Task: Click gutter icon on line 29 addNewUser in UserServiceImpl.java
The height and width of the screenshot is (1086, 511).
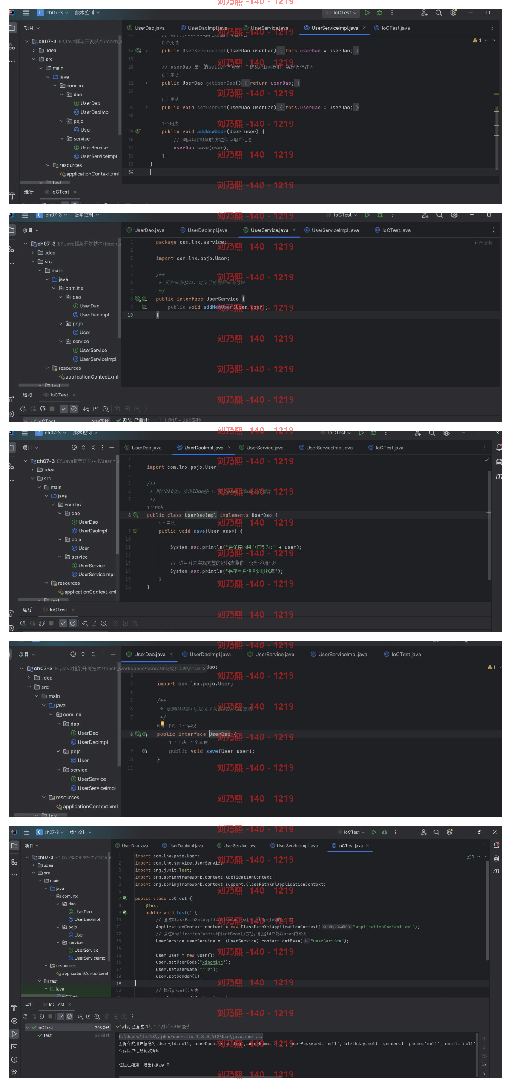Action: 138,132
